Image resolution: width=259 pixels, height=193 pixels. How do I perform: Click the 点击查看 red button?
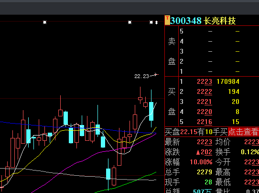pyautogui.click(x=243, y=132)
